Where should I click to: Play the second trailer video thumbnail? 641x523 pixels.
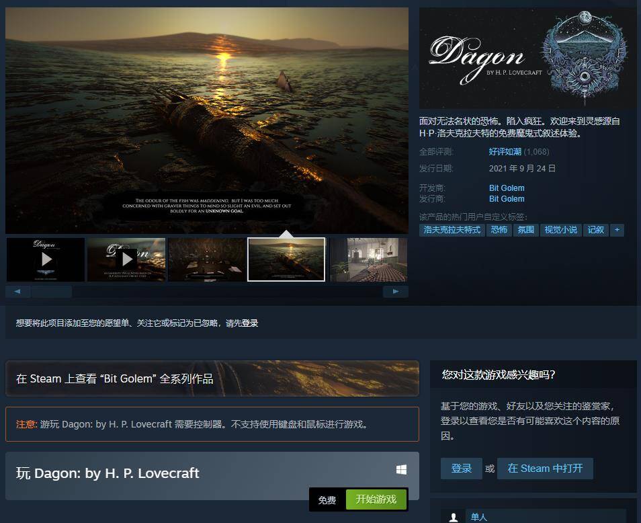click(126, 259)
